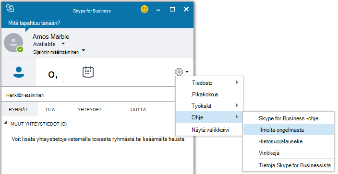Click the green presence status badge

point(20,49)
